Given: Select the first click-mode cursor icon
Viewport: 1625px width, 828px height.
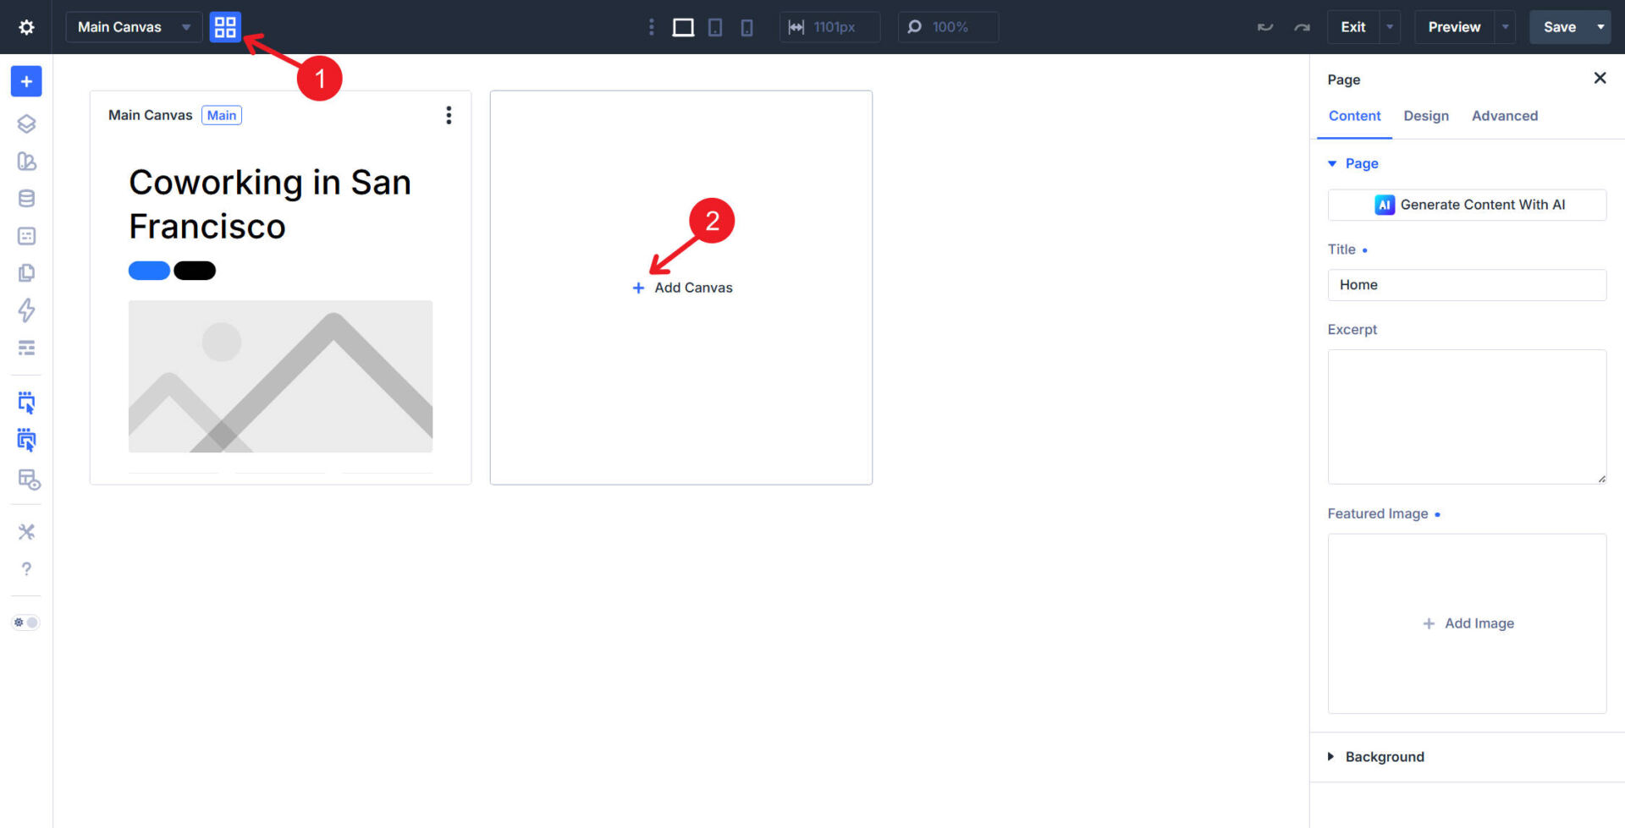Looking at the screenshot, I should [x=26, y=402].
